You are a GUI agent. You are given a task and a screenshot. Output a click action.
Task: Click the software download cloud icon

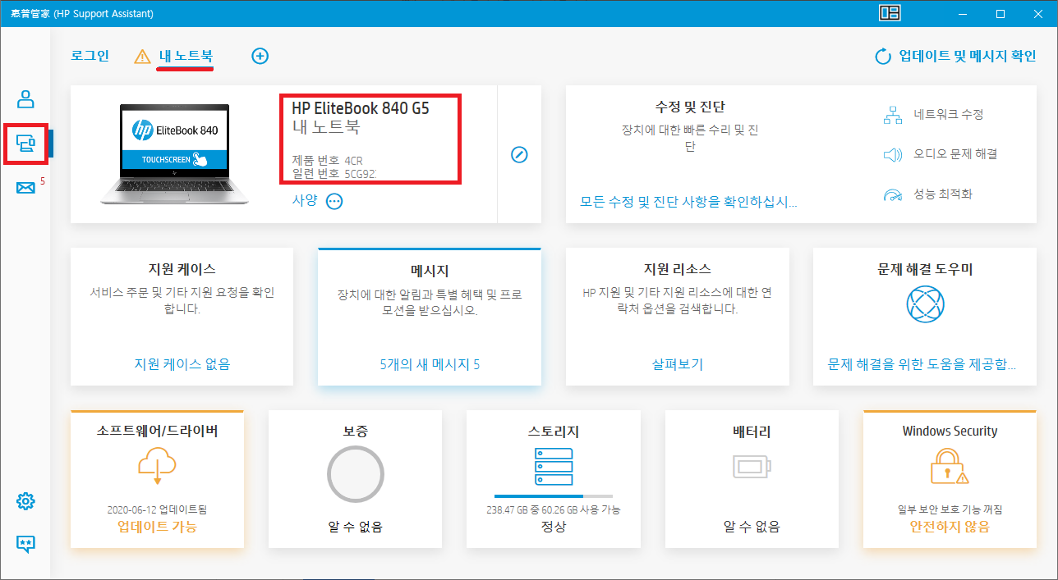coord(157,468)
